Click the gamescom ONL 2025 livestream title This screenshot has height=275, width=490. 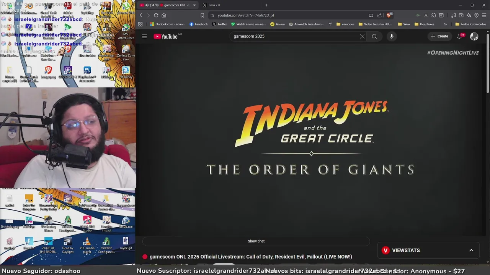(251, 257)
